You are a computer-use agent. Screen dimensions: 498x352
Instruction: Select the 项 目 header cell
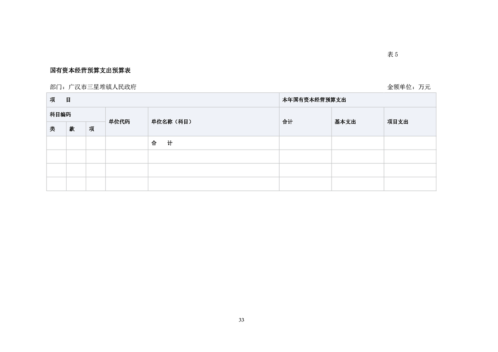point(163,100)
